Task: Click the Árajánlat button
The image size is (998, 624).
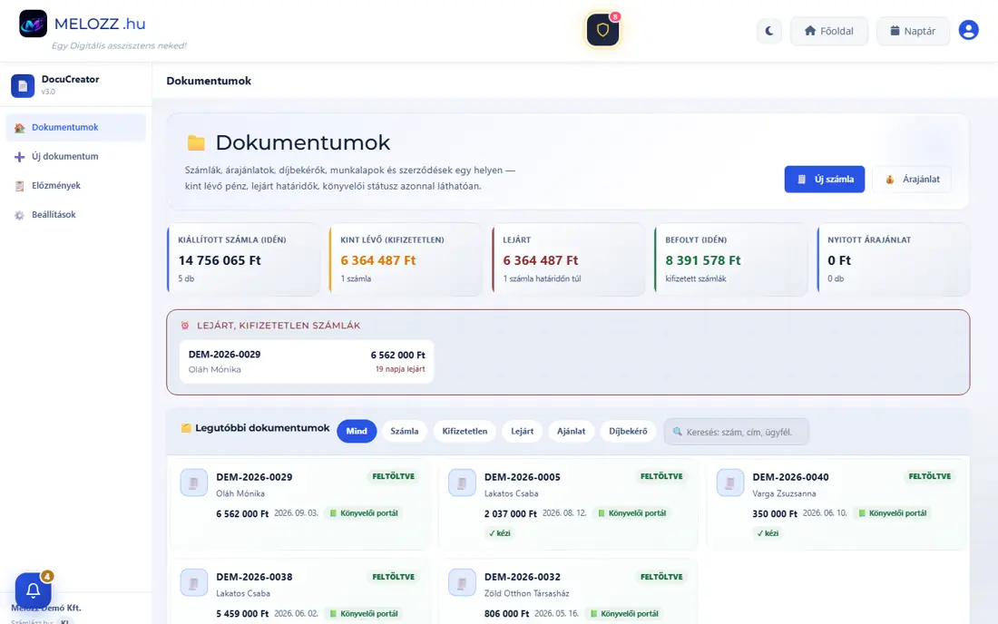Action: click(x=912, y=180)
